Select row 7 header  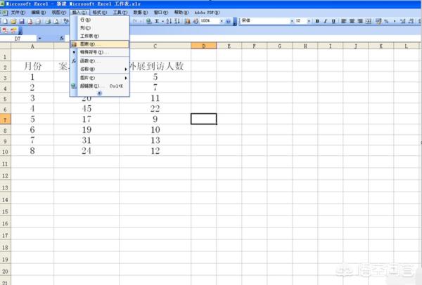(5, 119)
